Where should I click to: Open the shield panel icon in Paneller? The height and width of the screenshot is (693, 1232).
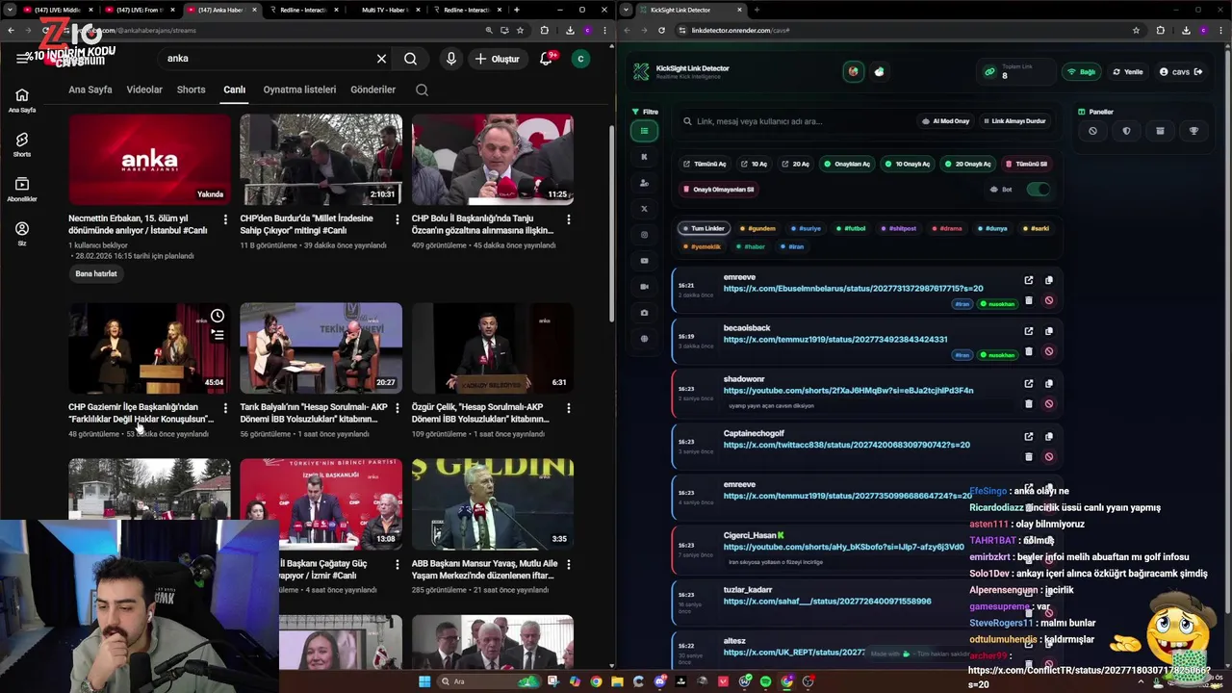1126,131
